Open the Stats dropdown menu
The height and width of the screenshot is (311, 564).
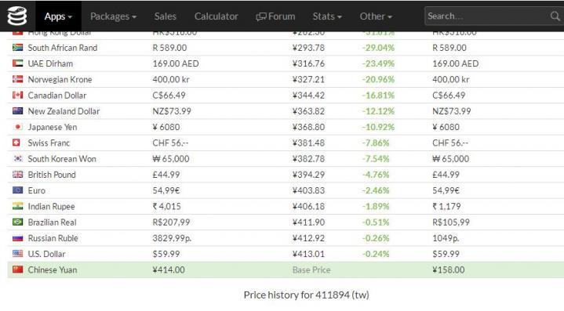tap(327, 16)
